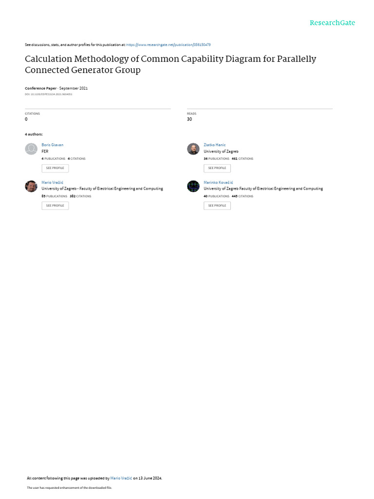374x499 pixels.
Task: Open Mario Vražić name link in authors section
Action: [x=53, y=182]
